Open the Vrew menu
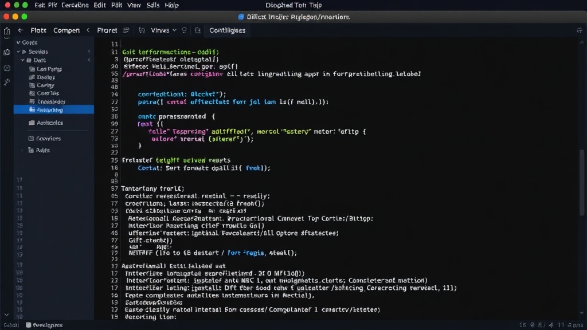 [x=134, y=5]
